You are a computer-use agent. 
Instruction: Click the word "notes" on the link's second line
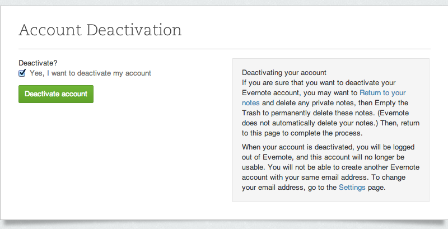coord(251,103)
